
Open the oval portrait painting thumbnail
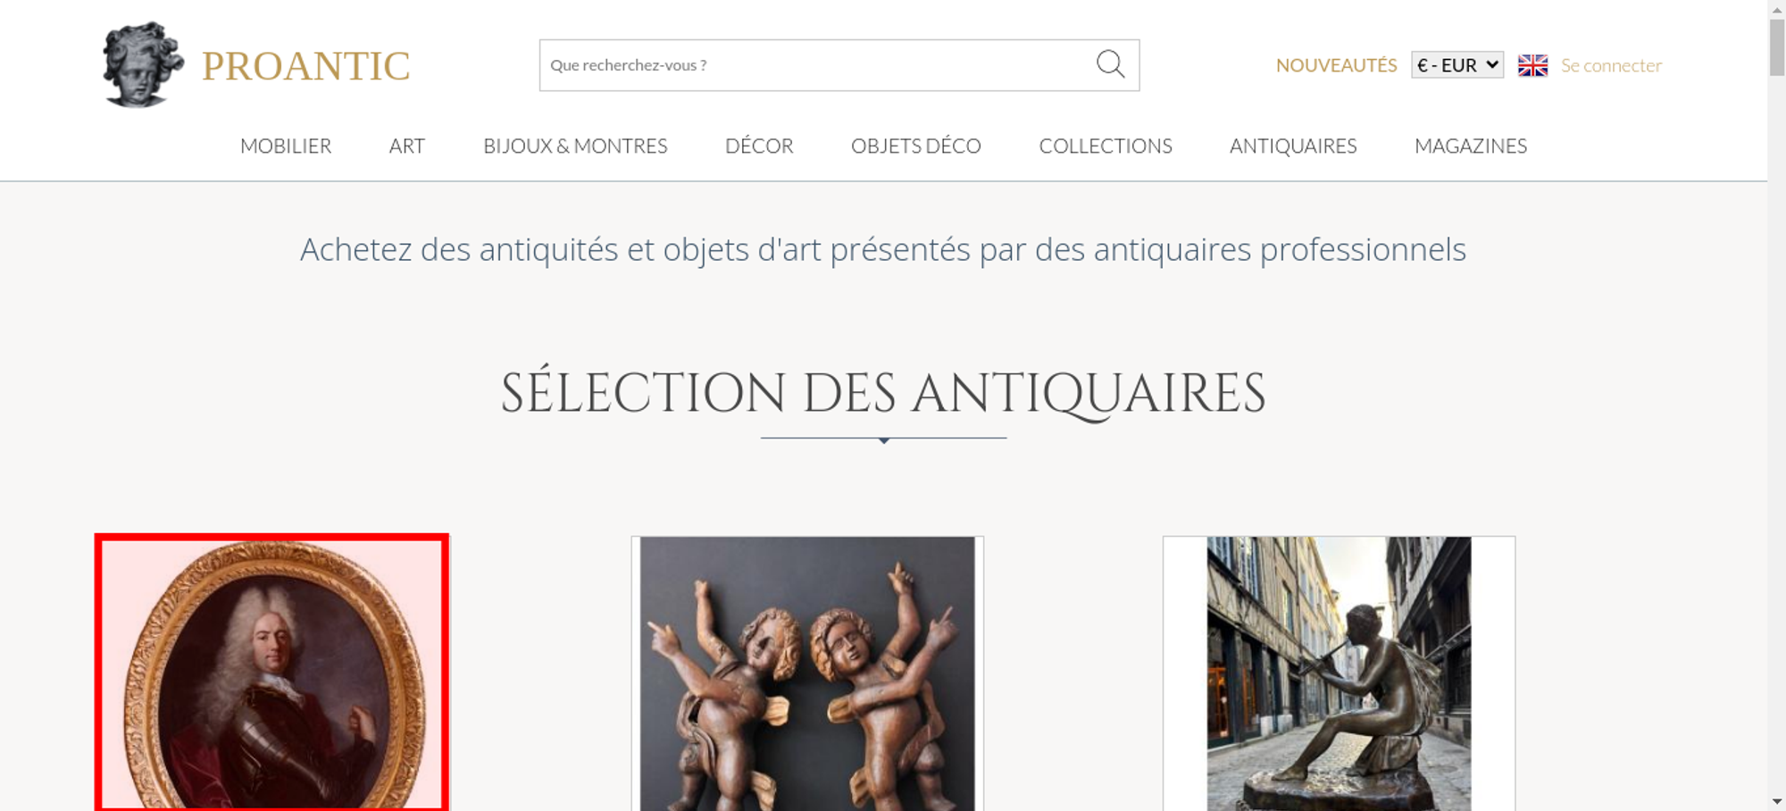click(271, 673)
